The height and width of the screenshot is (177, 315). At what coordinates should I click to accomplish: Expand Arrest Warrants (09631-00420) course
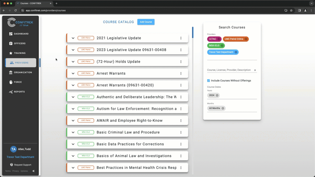(73, 85)
